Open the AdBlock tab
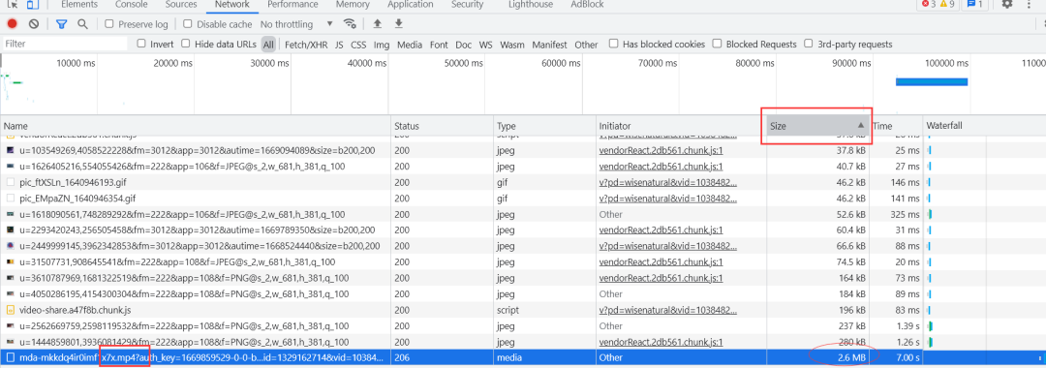The height and width of the screenshot is (368, 1046). pos(587,5)
